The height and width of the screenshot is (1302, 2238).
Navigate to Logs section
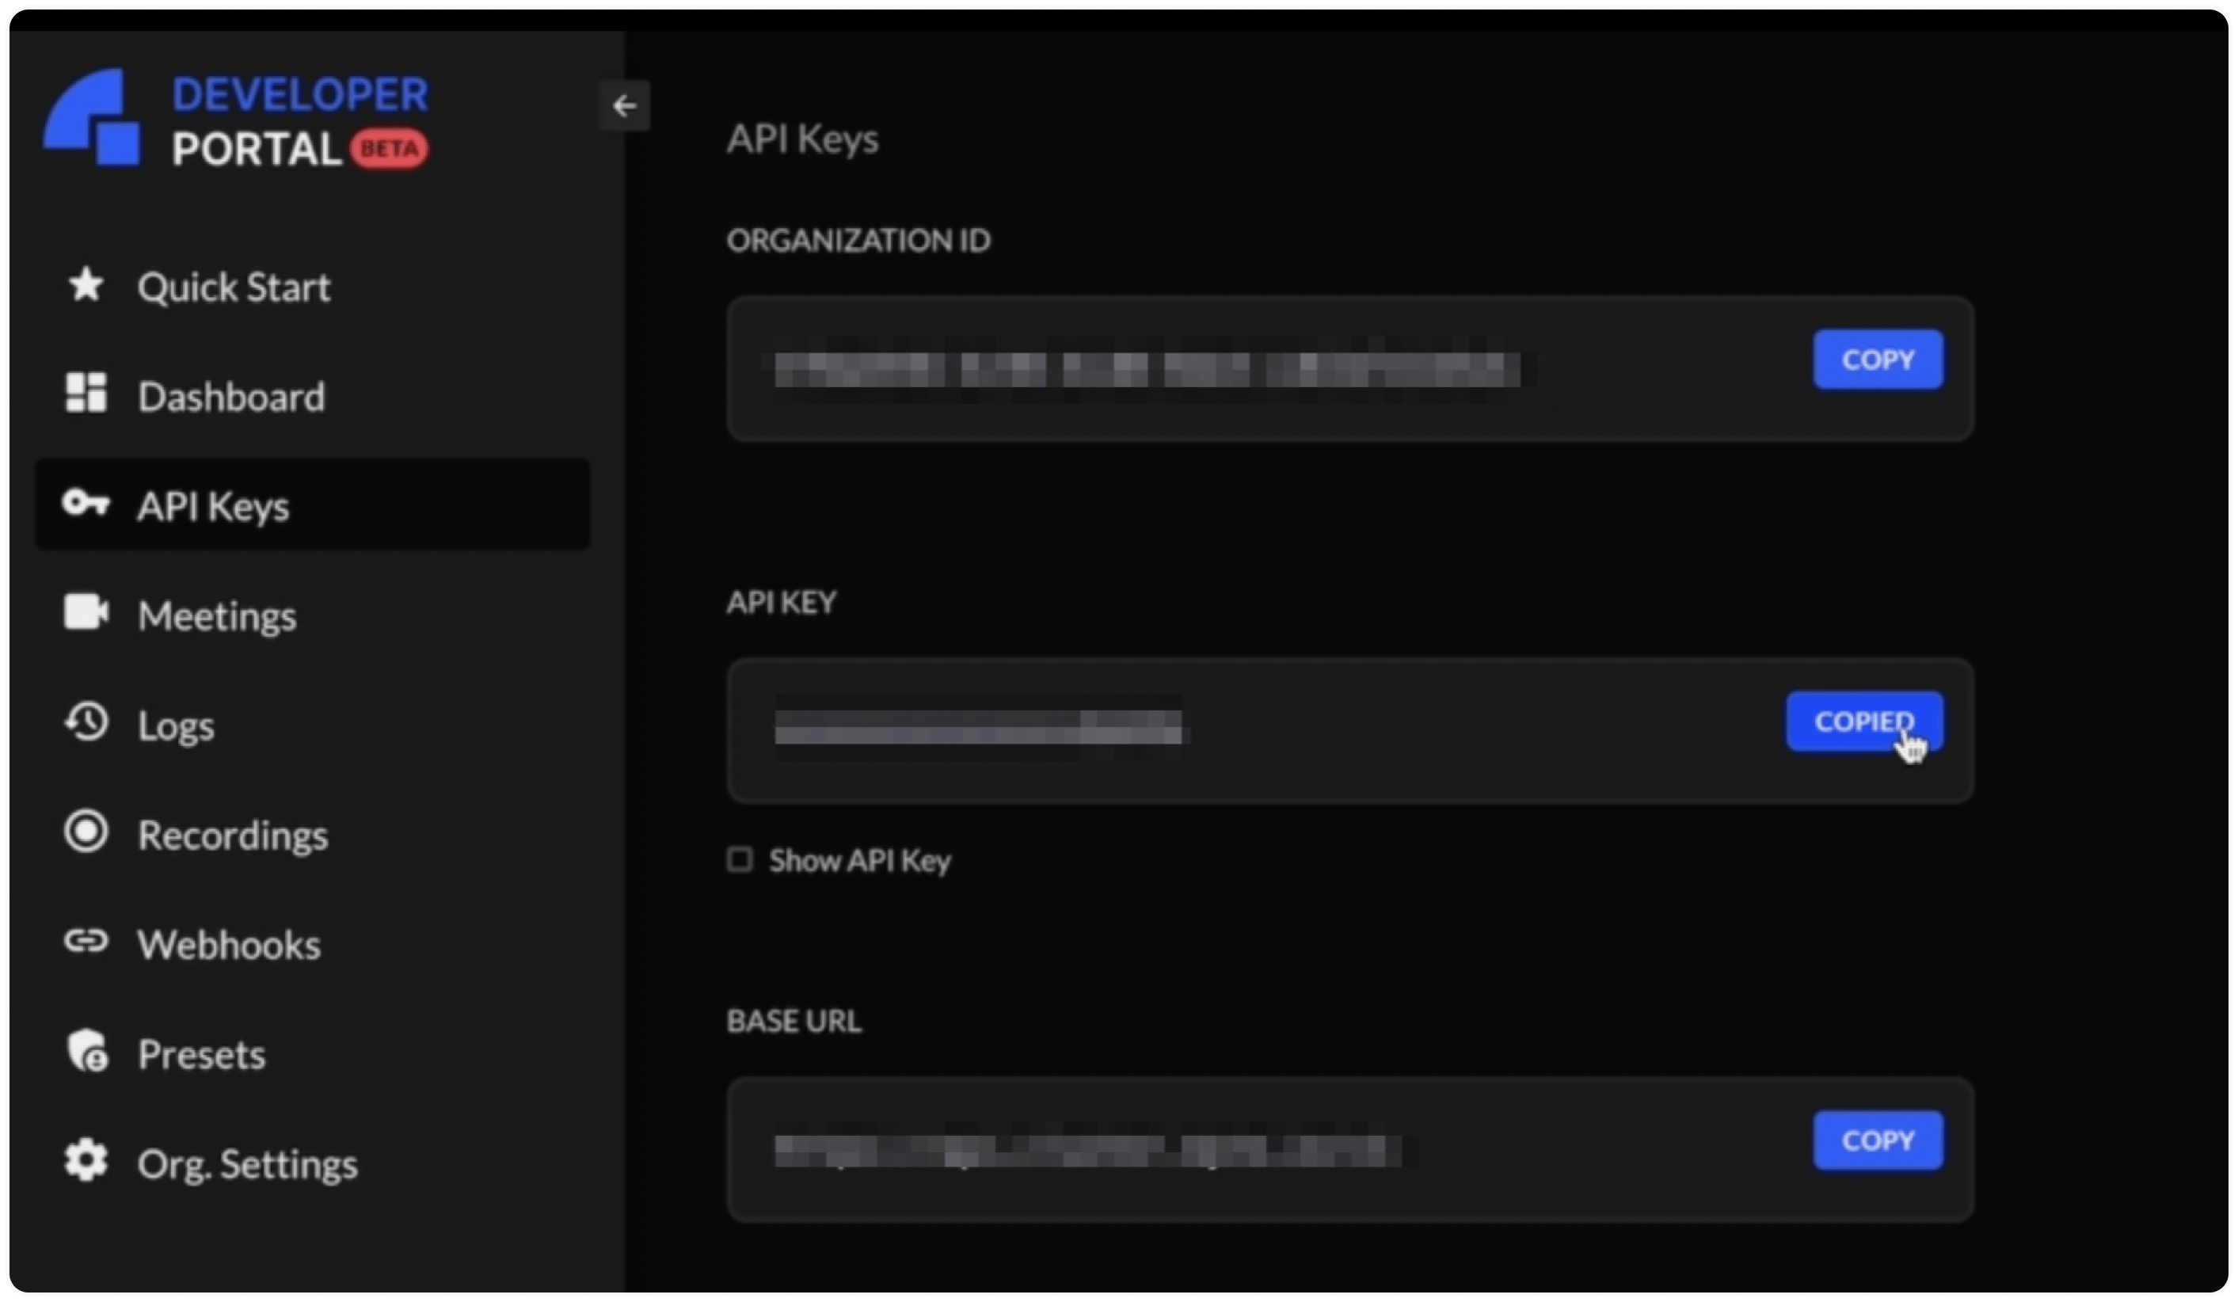pos(173,725)
